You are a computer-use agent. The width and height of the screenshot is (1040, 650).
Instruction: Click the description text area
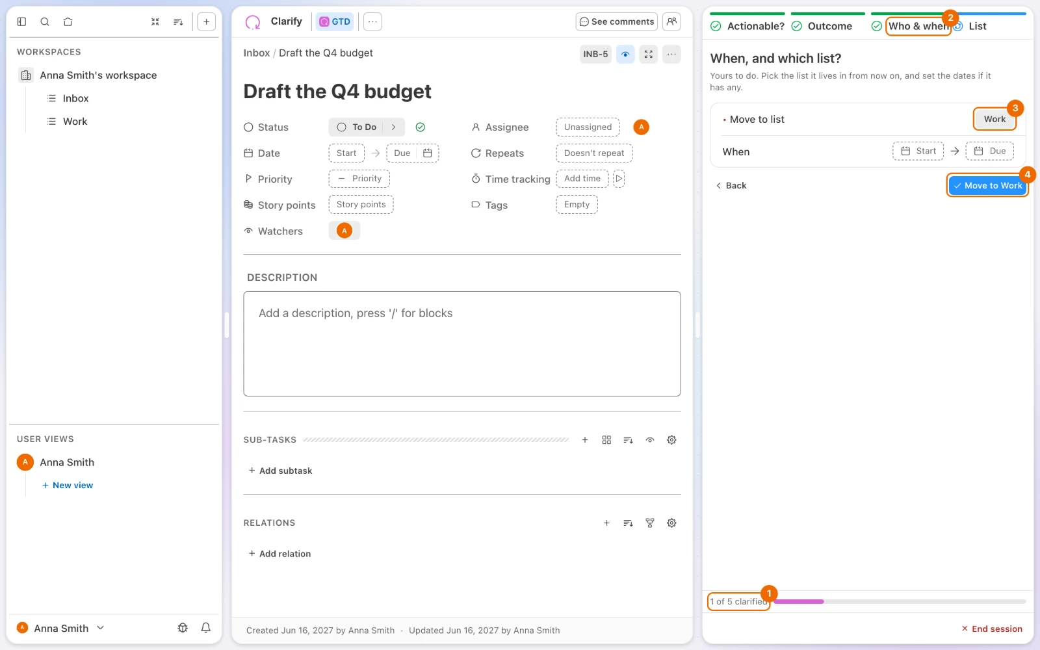pyautogui.click(x=462, y=344)
